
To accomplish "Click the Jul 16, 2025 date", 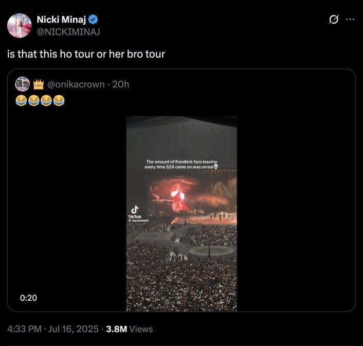I will (x=74, y=329).
